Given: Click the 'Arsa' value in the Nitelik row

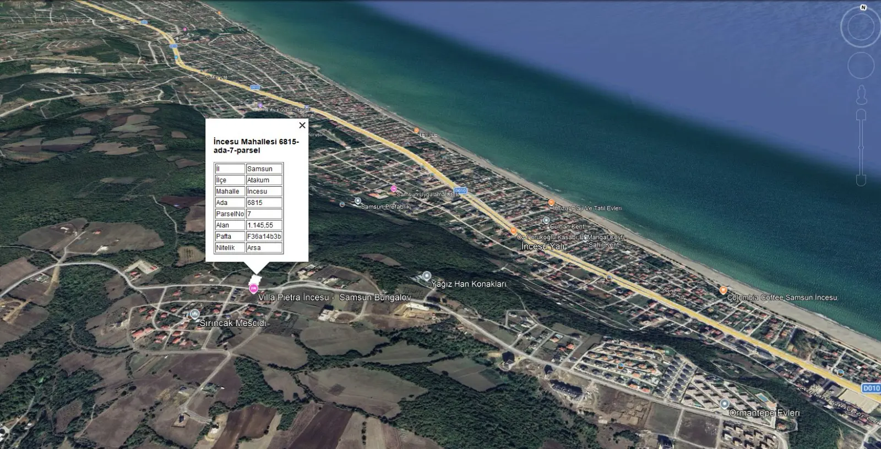Looking at the screenshot, I should [x=264, y=248].
